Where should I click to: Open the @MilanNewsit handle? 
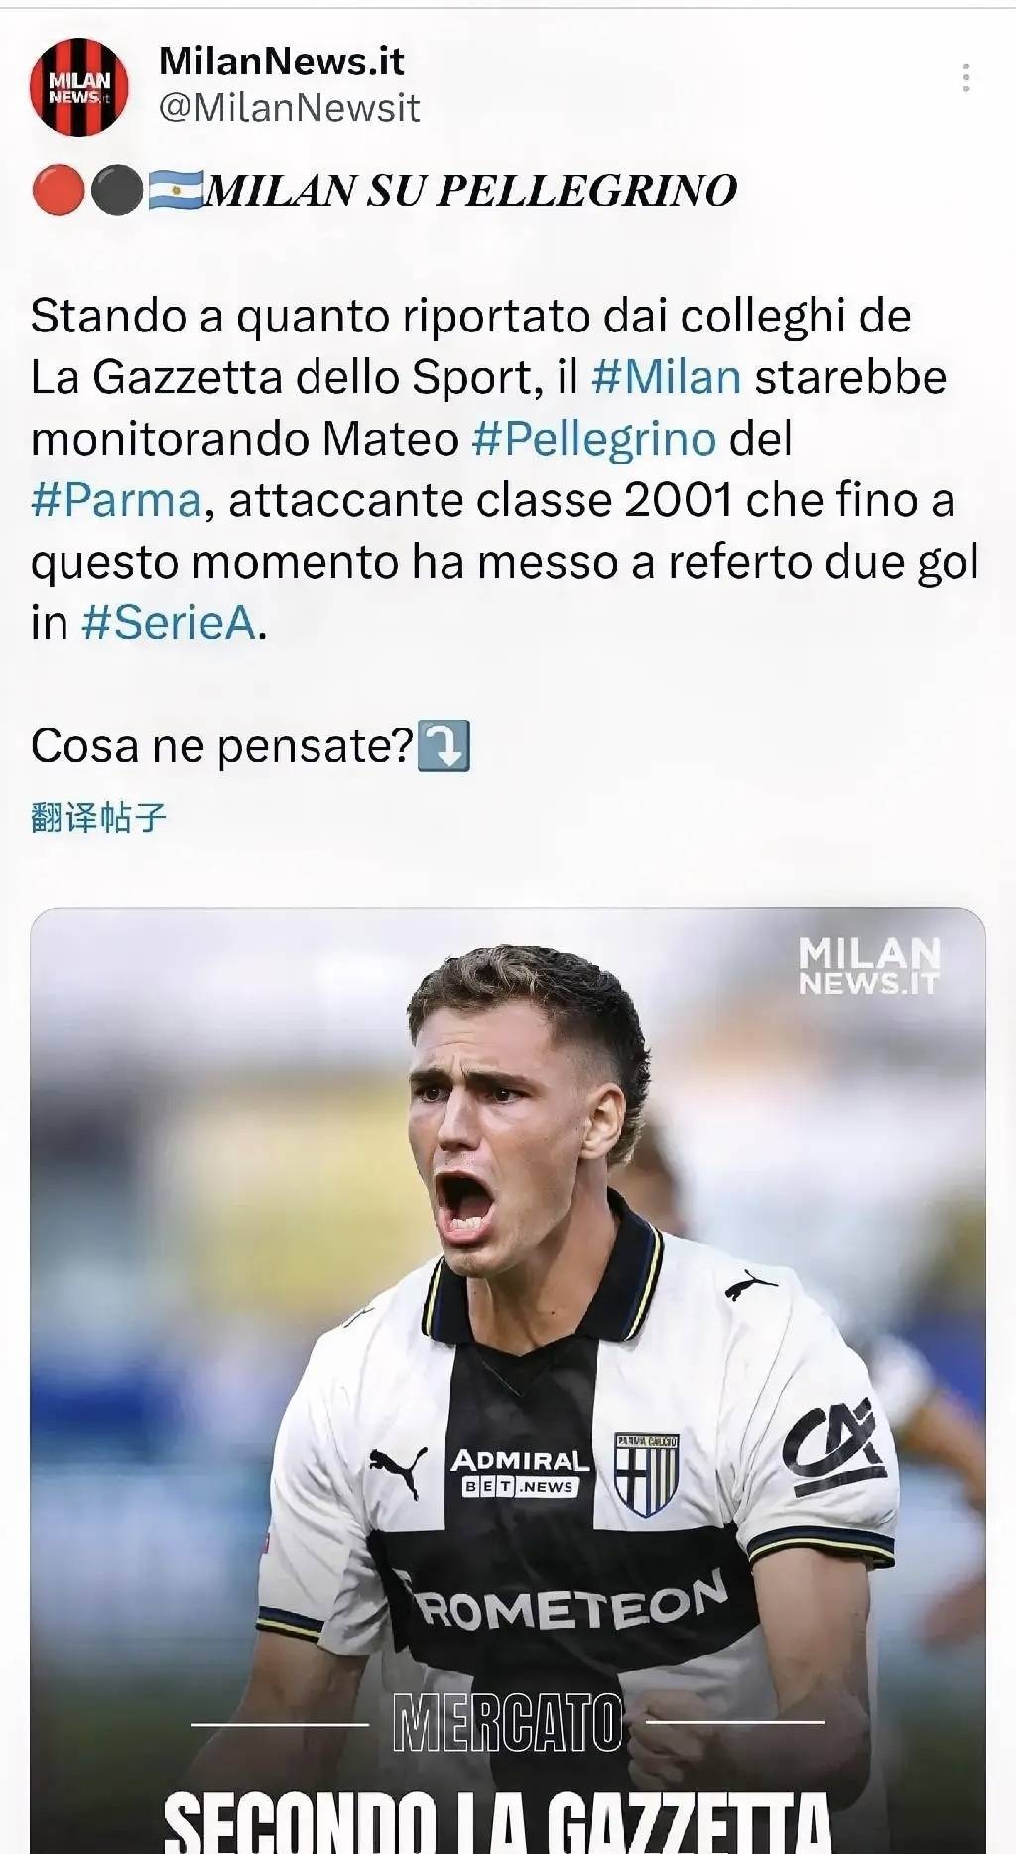click(x=289, y=108)
